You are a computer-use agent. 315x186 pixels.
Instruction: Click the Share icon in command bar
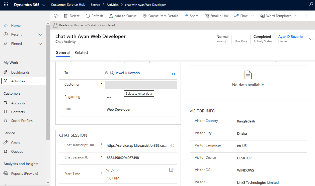186,16
